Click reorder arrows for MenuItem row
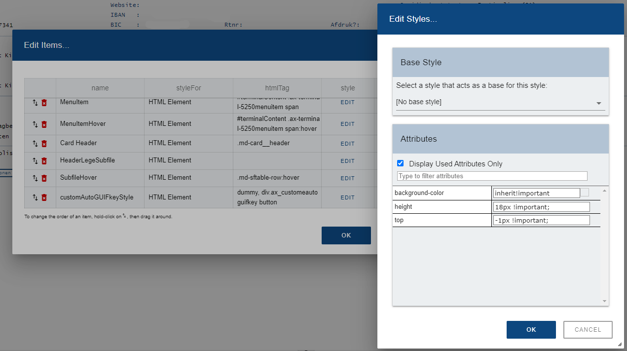The width and height of the screenshot is (627, 351). click(x=35, y=103)
